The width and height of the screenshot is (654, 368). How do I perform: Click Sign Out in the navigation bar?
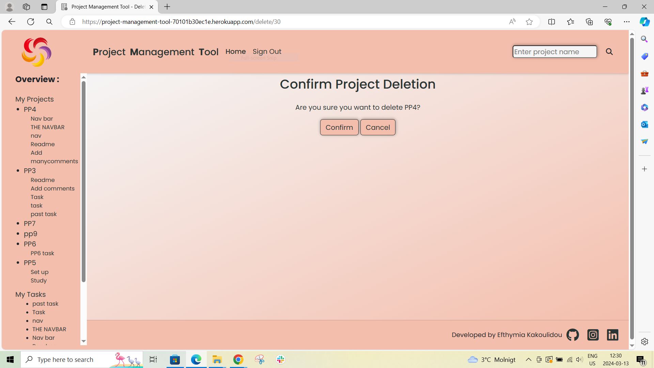(267, 51)
